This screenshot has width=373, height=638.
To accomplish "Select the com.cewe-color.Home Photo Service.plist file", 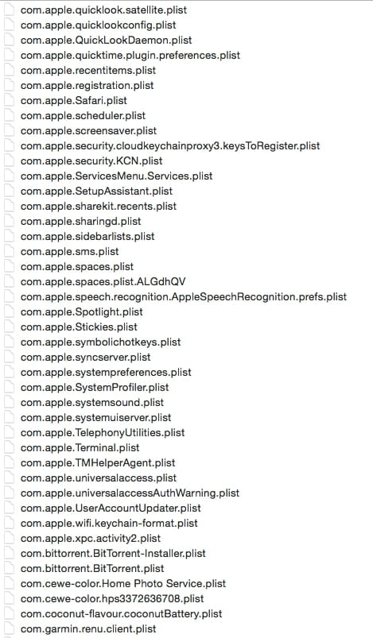I will coord(123,583).
